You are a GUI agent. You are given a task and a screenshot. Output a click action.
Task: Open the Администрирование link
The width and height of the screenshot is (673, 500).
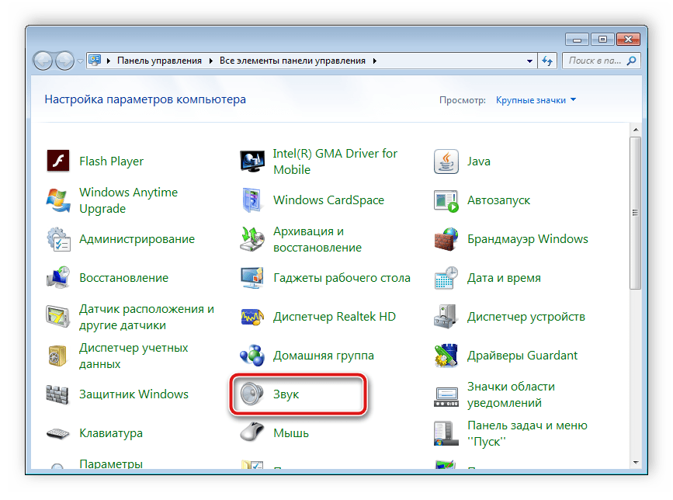point(137,239)
